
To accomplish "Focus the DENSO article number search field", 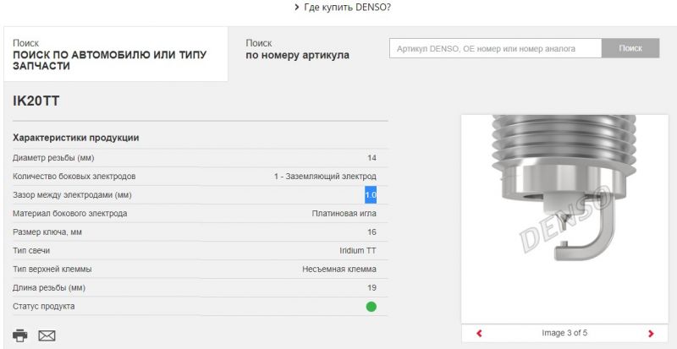I will [495, 49].
